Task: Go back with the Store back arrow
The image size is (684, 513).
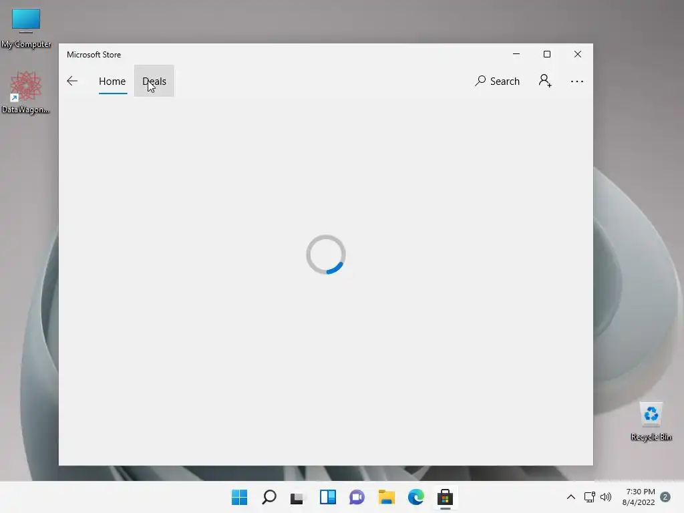Action: [72, 81]
